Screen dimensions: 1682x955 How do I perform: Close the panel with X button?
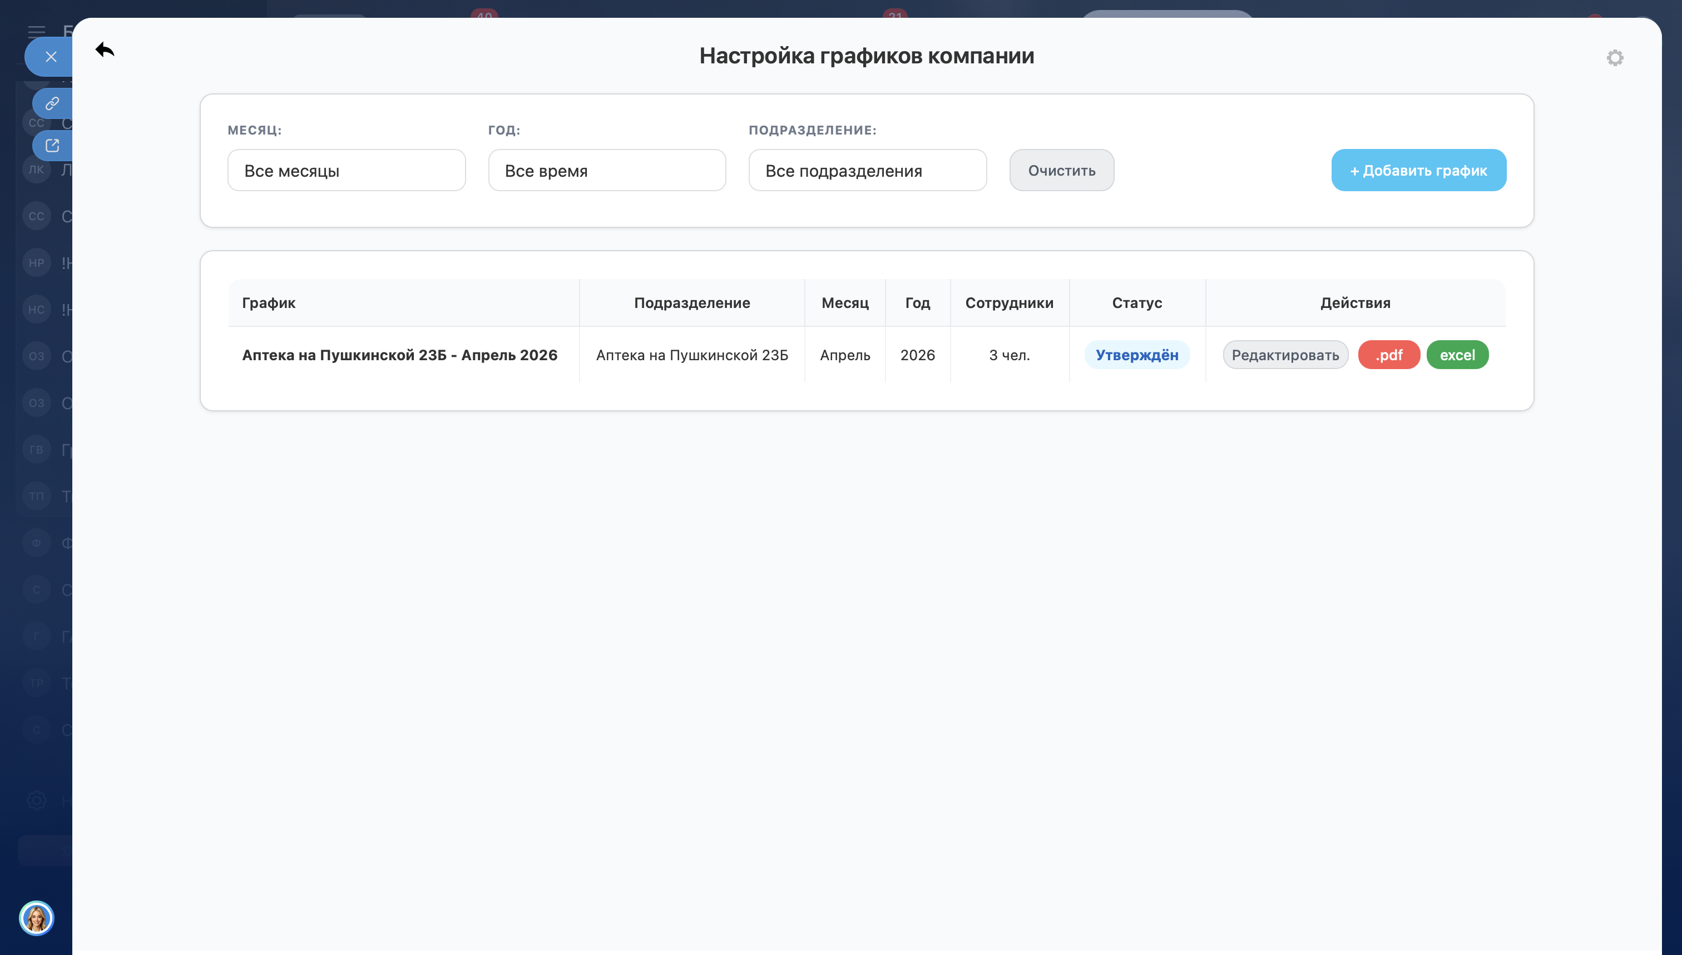[x=51, y=57]
